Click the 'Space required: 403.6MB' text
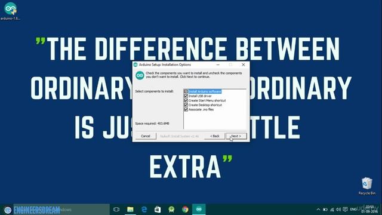The height and width of the screenshot is (215, 382). 152,124
